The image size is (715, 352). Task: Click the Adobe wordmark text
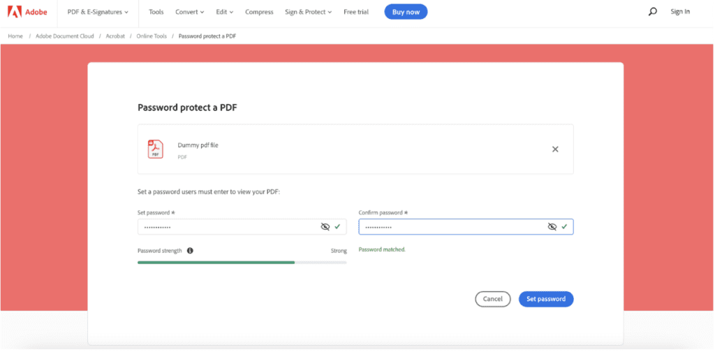36,12
